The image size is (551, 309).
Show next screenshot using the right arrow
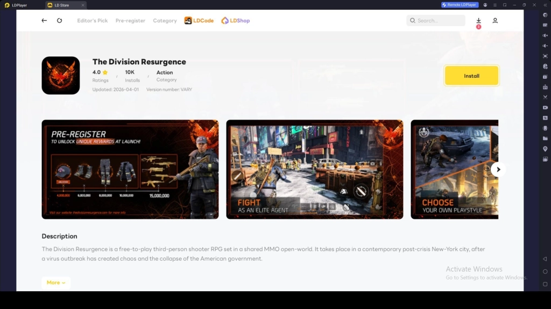(498, 169)
